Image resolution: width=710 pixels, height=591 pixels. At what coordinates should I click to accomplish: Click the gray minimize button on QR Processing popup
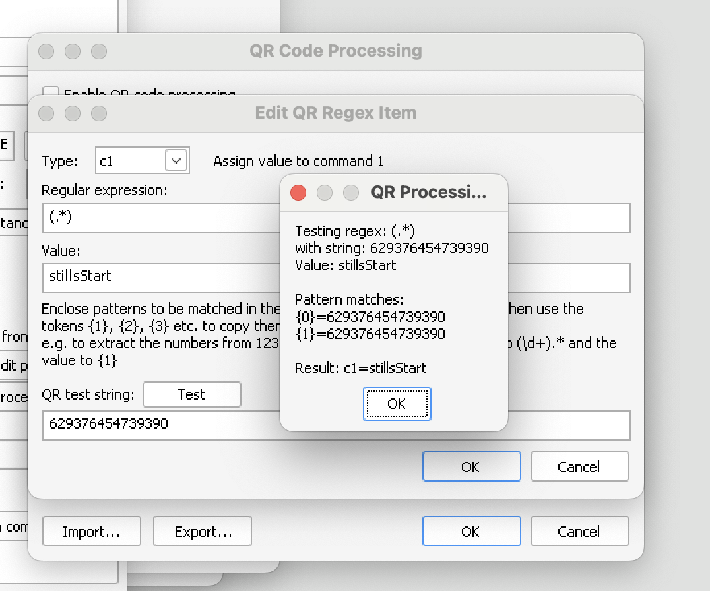[x=325, y=192]
